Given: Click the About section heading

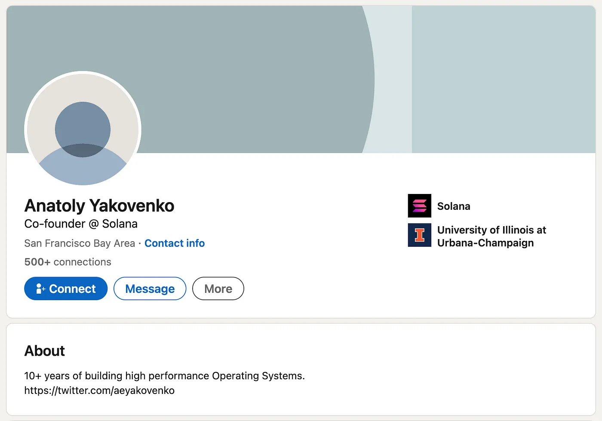Looking at the screenshot, I should (x=45, y=351).
